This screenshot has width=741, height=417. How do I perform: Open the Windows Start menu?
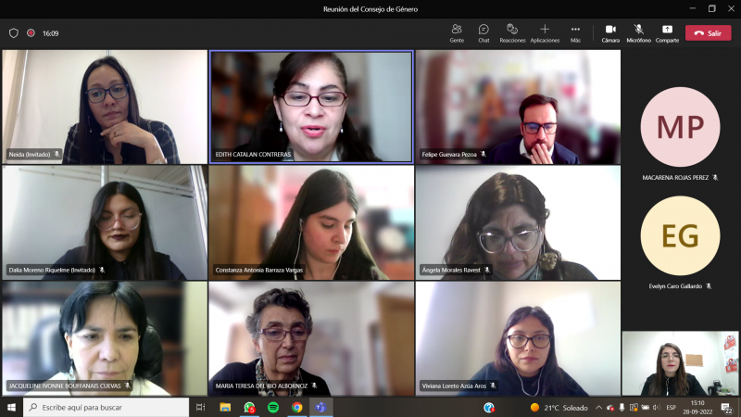tap(12, 408)
